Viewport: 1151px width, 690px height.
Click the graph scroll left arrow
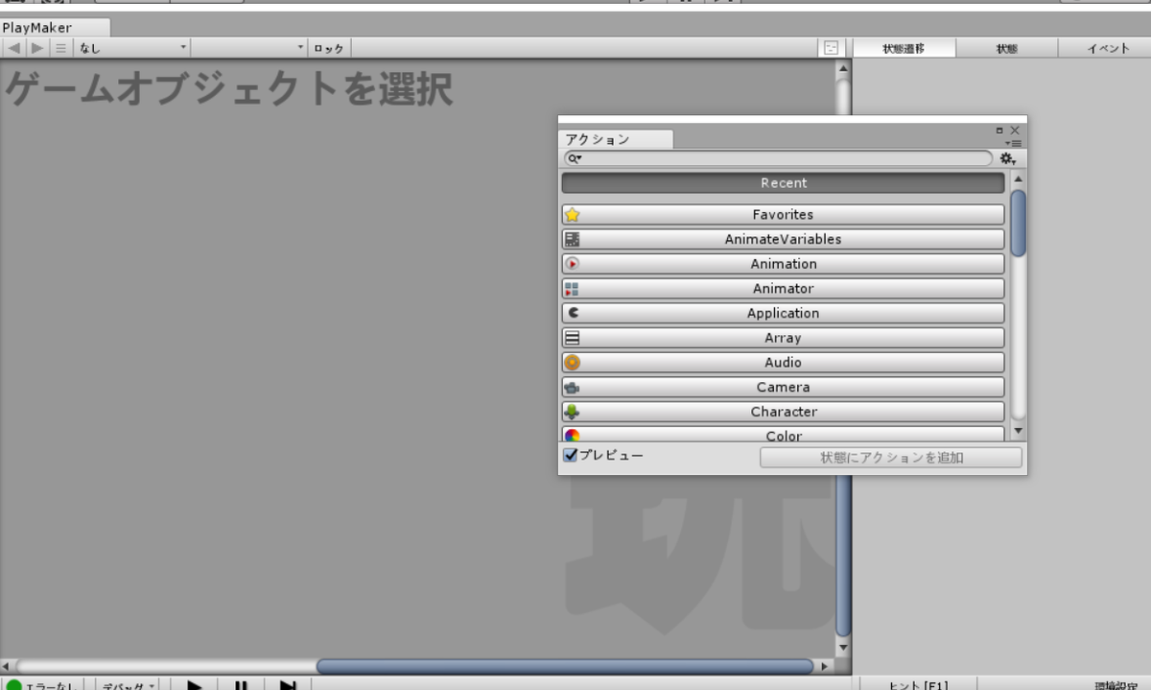(x=8, y=666)
